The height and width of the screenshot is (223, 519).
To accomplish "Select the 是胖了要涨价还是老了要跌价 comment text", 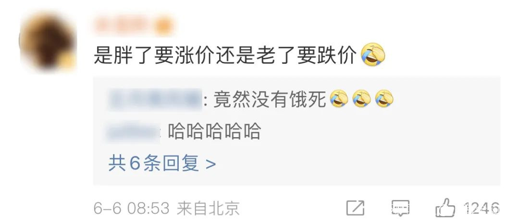I will pyautogui.click(x=225, y=55).
